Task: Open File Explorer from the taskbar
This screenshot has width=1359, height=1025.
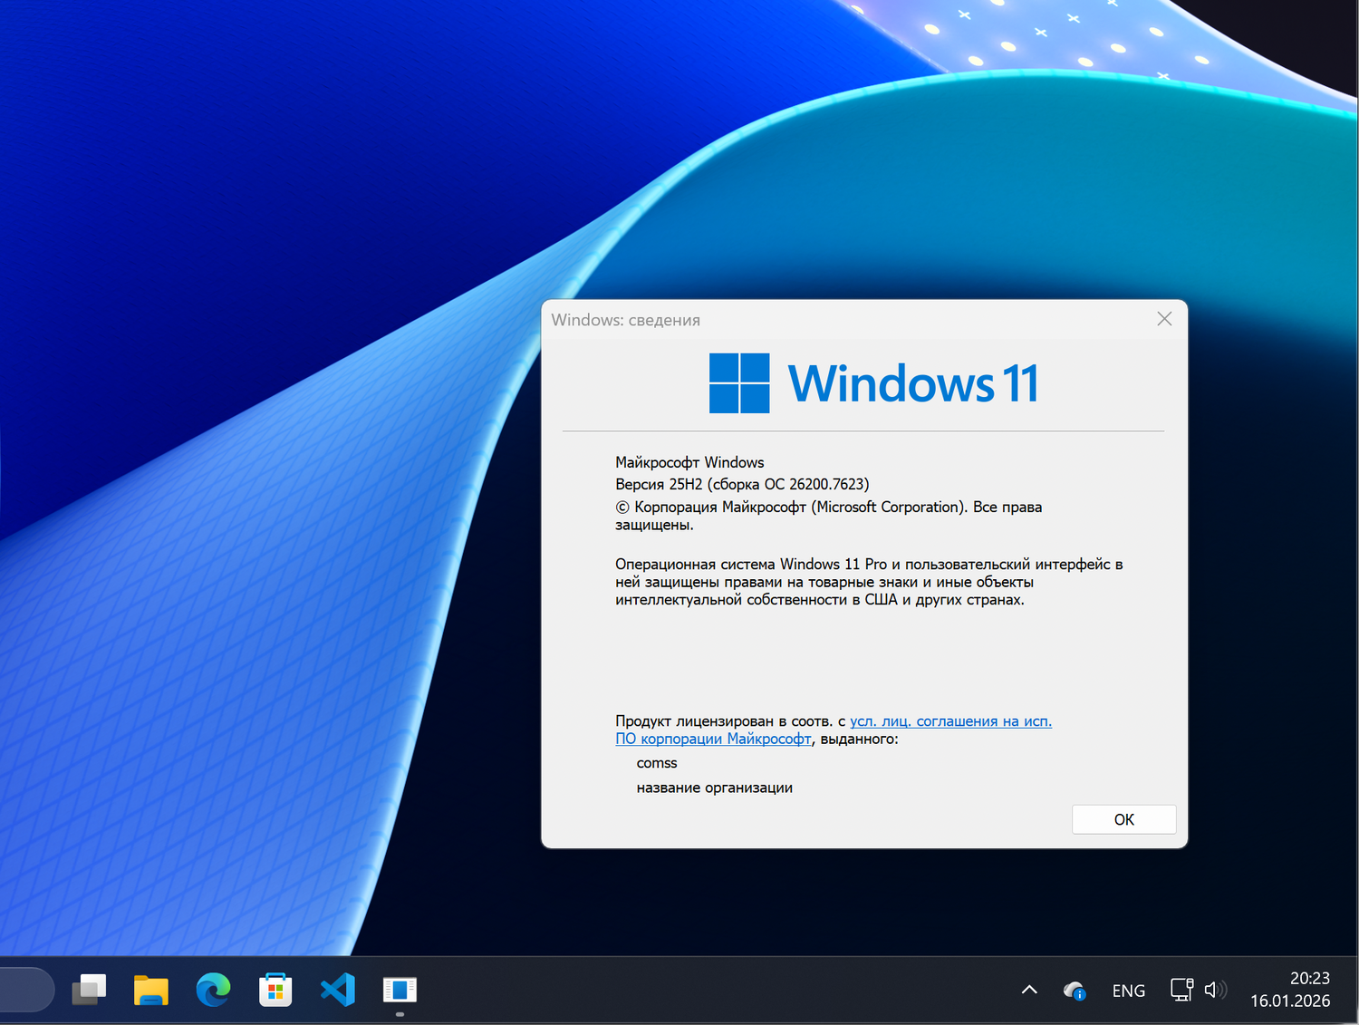Action: click(x=151, y=990)
